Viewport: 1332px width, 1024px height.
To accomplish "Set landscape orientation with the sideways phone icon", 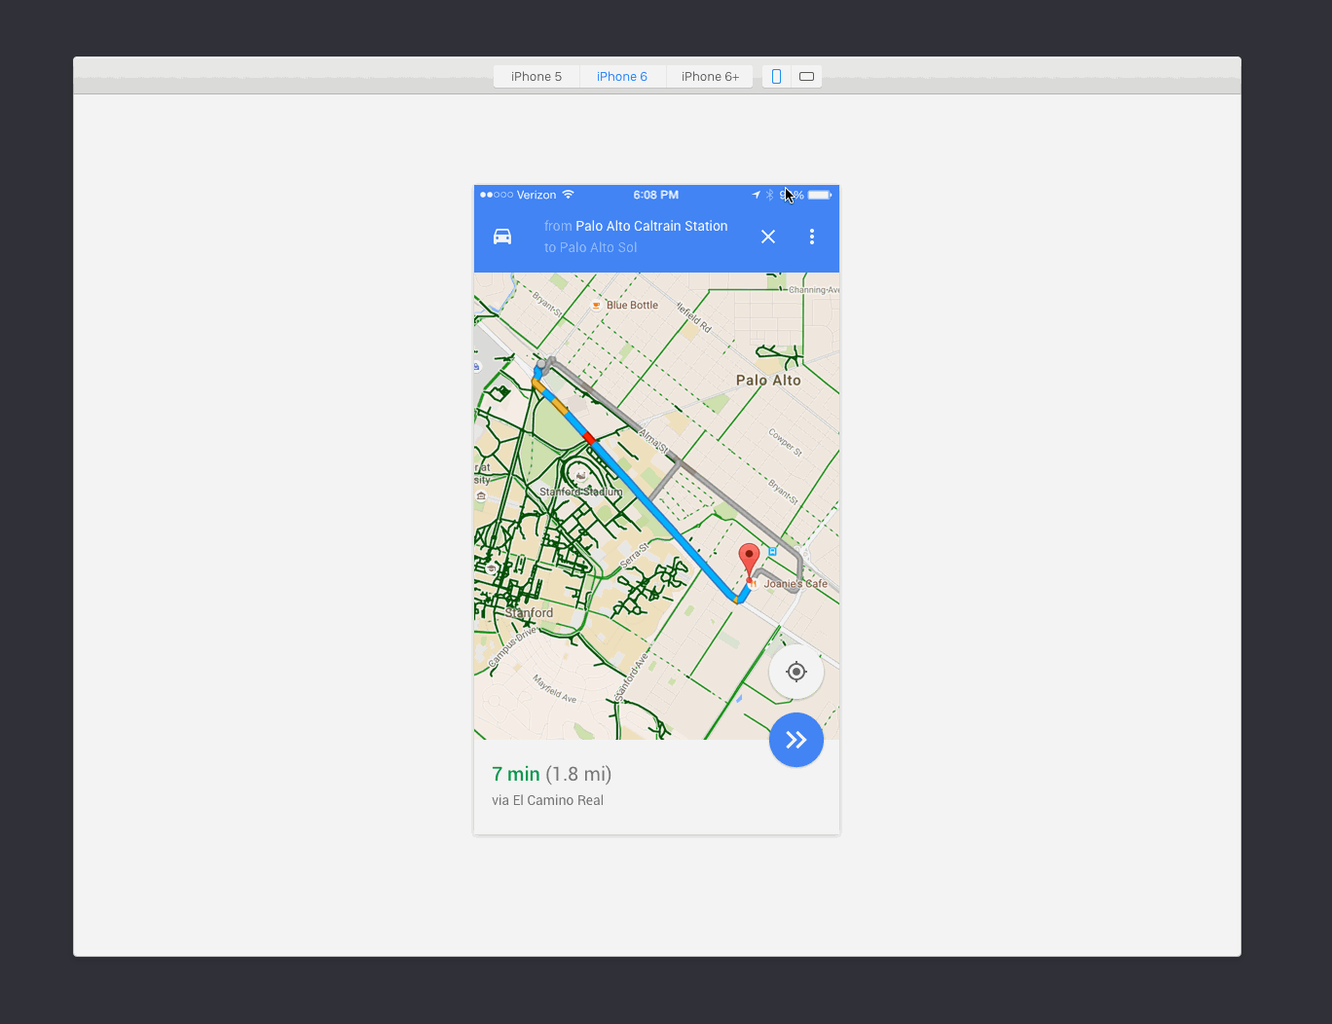I will 807,77.
